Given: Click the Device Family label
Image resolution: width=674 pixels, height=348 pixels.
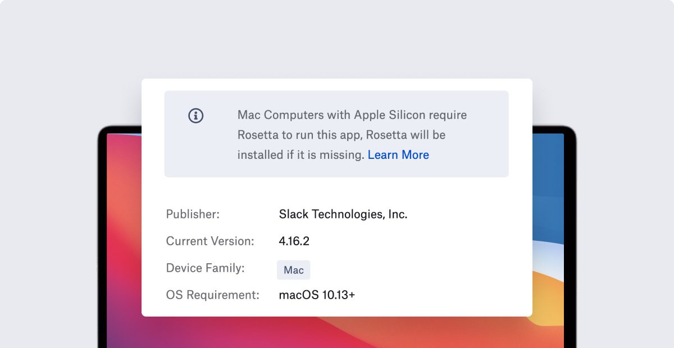Looking at the screenshot, I should [205, 268].
